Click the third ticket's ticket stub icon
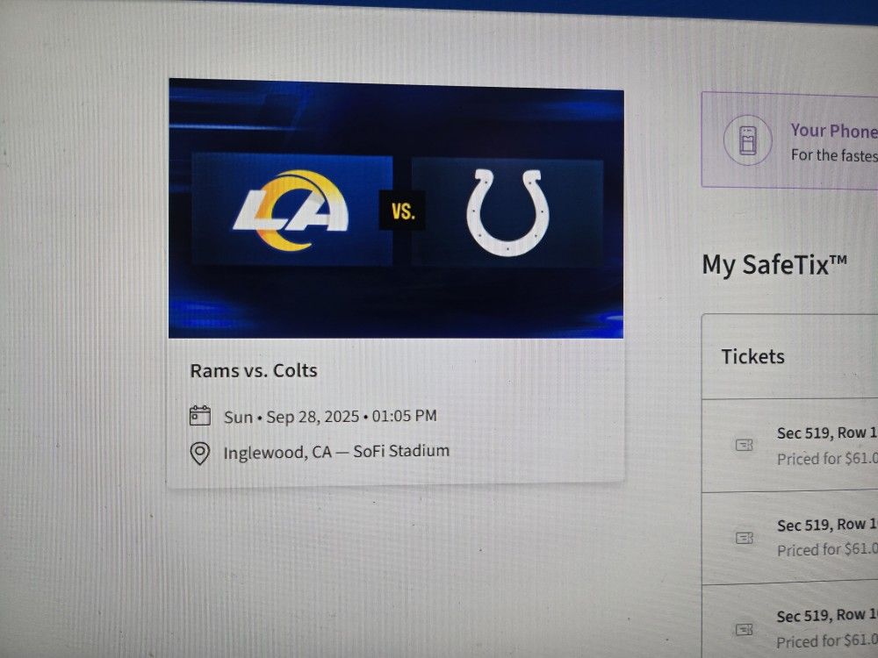The image size is (878, 658). [x=745, y=630]
